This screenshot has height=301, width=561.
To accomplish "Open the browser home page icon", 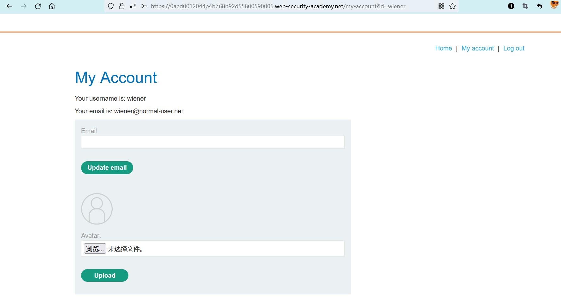I will click(x=52, y=6).
